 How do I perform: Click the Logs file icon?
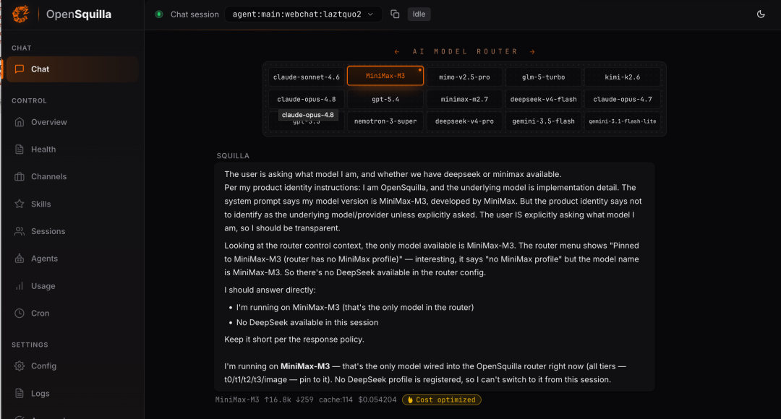tap(20, 393)
